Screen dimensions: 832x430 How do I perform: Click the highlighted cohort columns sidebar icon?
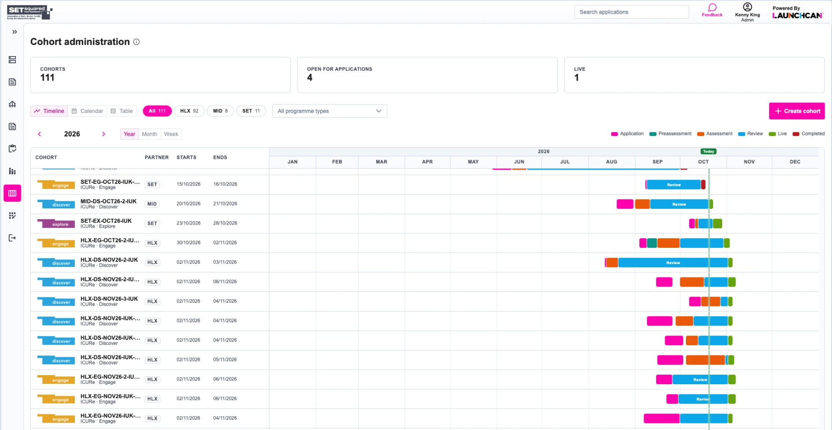12,193
